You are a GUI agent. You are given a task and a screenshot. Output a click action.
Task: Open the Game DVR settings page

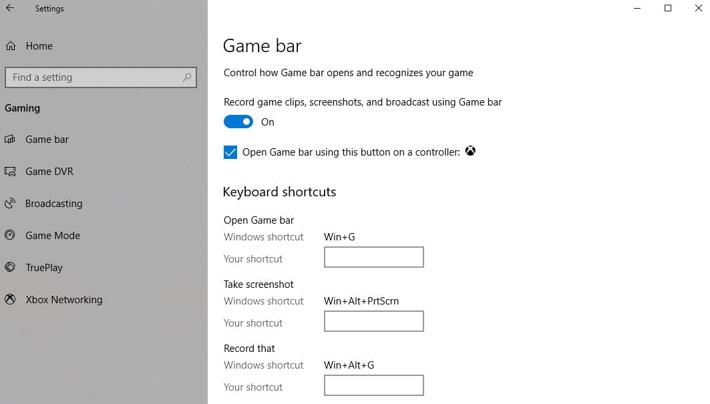(x=49, y=172)
